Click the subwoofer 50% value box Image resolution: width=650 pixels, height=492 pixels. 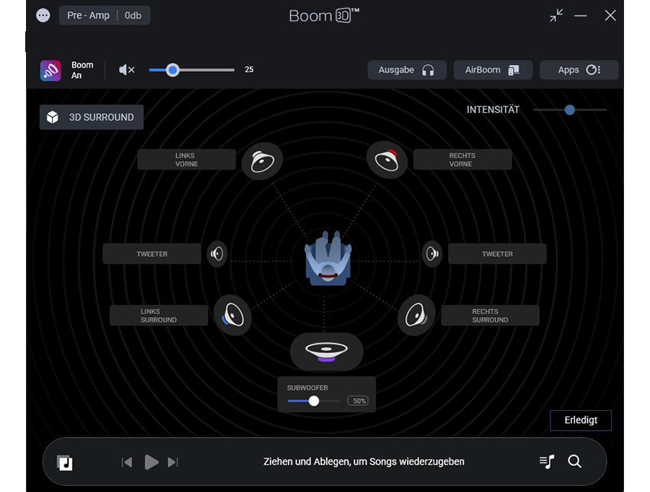point(358,401)
